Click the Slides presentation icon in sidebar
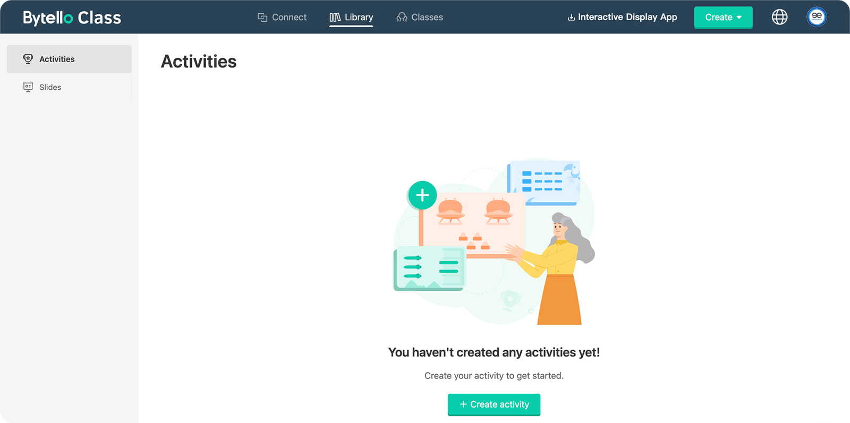The width and height of the screenshot is (850, 423). (28, 87)
